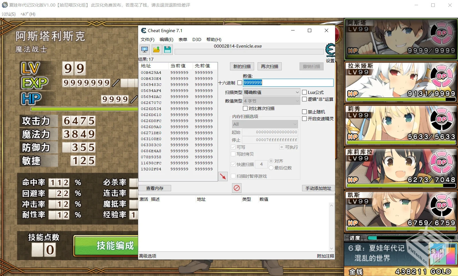The width and height of the screenshot is (458, 276).
Task: Enable 开启变速精灵 checkbox
Action: coord(304,119)
